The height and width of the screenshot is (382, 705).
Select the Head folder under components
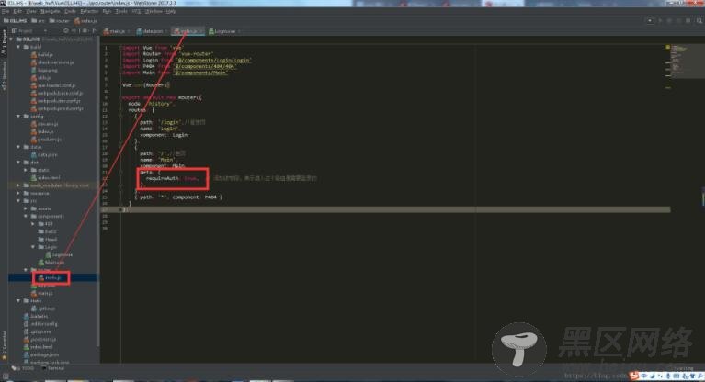tap(47, 240)
